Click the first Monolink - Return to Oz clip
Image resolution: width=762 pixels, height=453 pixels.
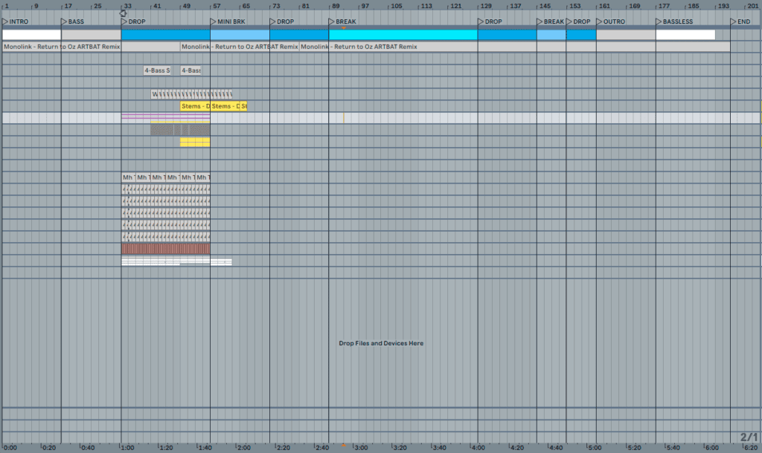pyautogui.click(x=61, y=47)
